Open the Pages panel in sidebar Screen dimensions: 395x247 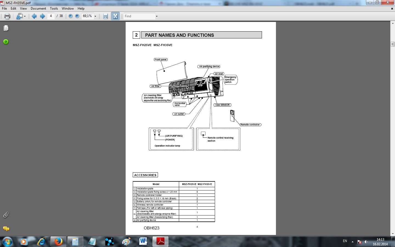click(6, 28)
